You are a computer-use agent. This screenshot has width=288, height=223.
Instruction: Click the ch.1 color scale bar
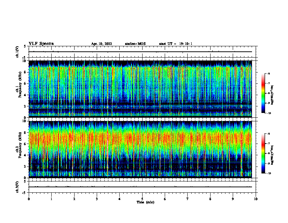[x=263, y=93]
